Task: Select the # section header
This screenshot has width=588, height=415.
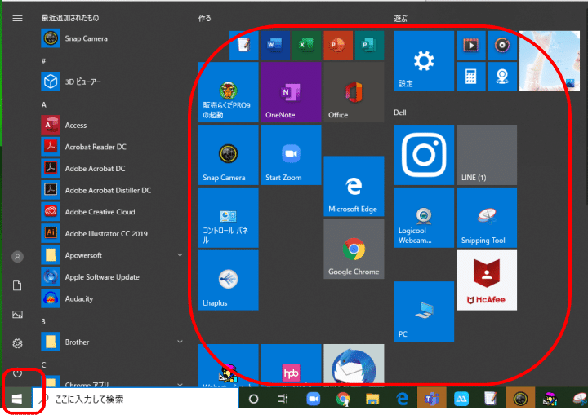Action: pos(43,60)
